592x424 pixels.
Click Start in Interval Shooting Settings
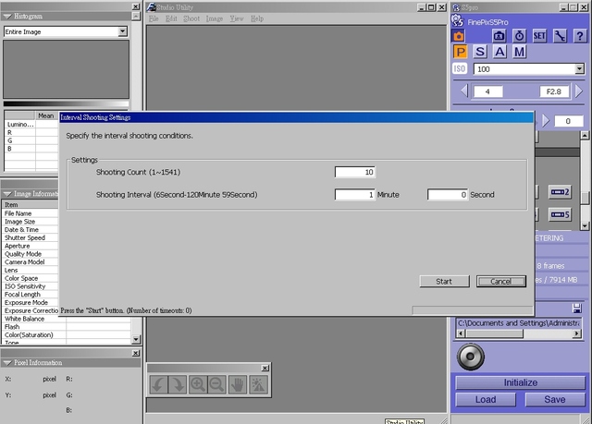(444, 282)
